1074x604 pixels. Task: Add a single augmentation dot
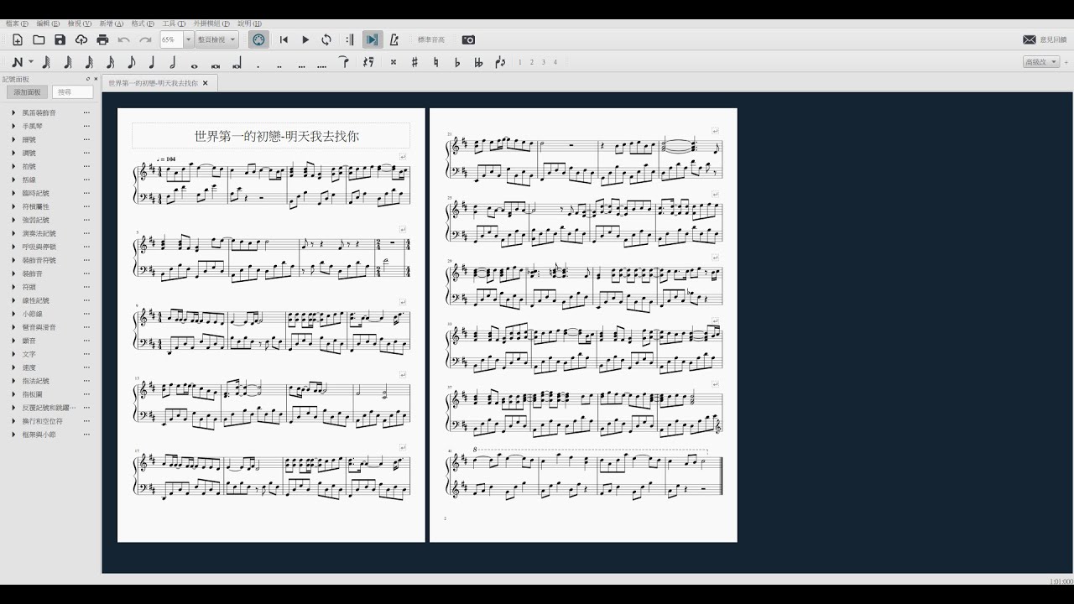coord(258,65)
